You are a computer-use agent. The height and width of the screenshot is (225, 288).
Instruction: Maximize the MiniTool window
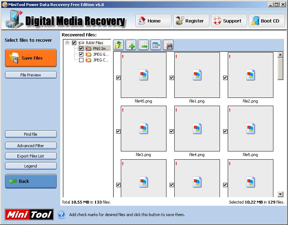coord(277,5)
